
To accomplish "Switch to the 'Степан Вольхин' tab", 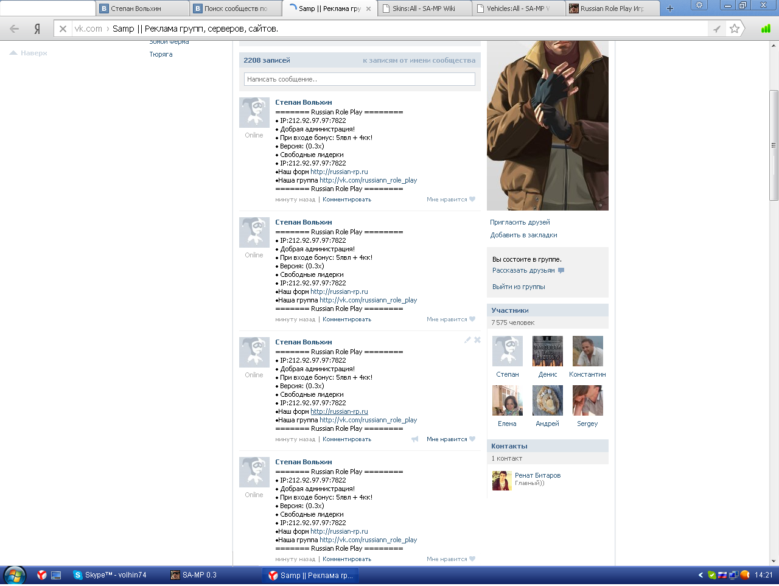I will click(142, 9).
